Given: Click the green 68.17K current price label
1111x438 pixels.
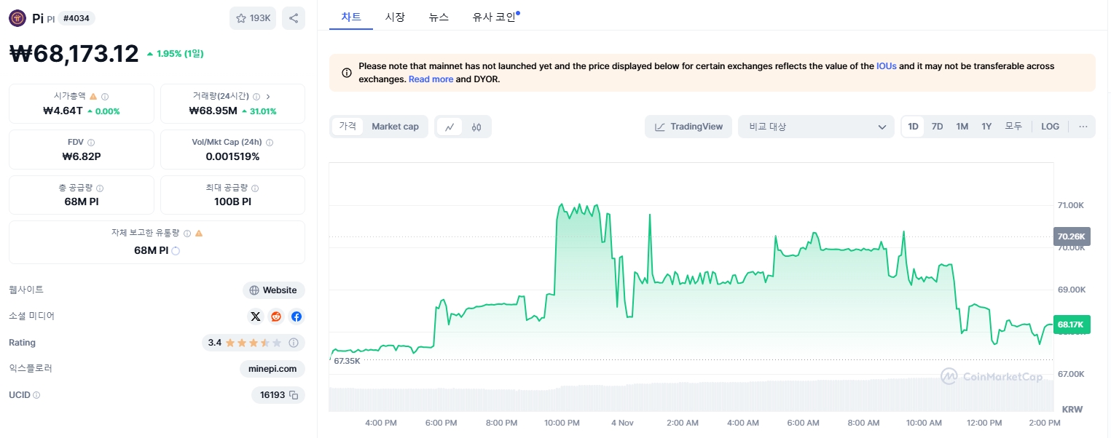Looking at the screenshot, I should pos(1072,324).
